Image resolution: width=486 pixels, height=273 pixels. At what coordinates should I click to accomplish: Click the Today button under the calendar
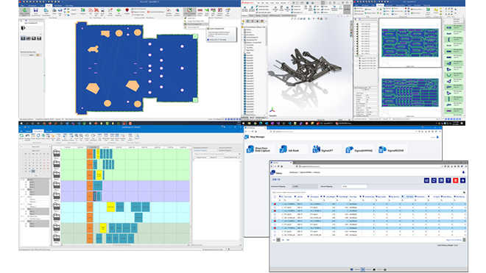point(35,175)
